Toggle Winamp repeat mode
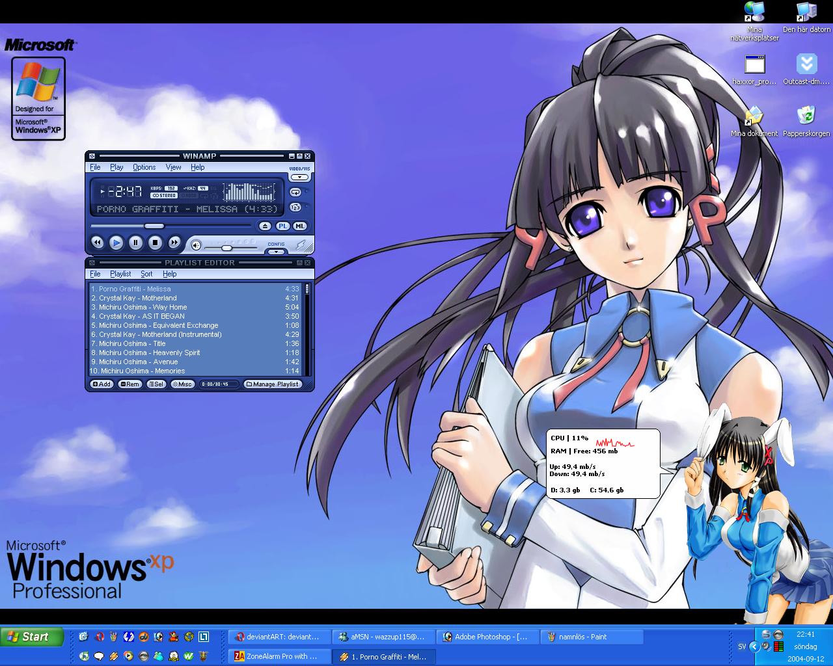 (x=295, y=193)
